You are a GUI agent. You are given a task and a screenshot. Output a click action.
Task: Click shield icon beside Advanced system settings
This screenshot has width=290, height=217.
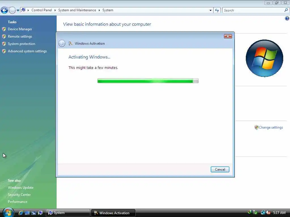tap(4, 51)
